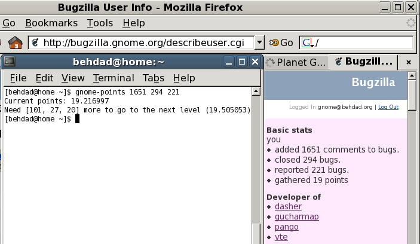
Task: Open the Terminal menu in terminal window
Action: coord(114,78)
